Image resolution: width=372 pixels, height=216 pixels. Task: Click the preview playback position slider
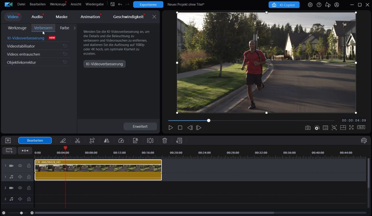pos(209,120)
